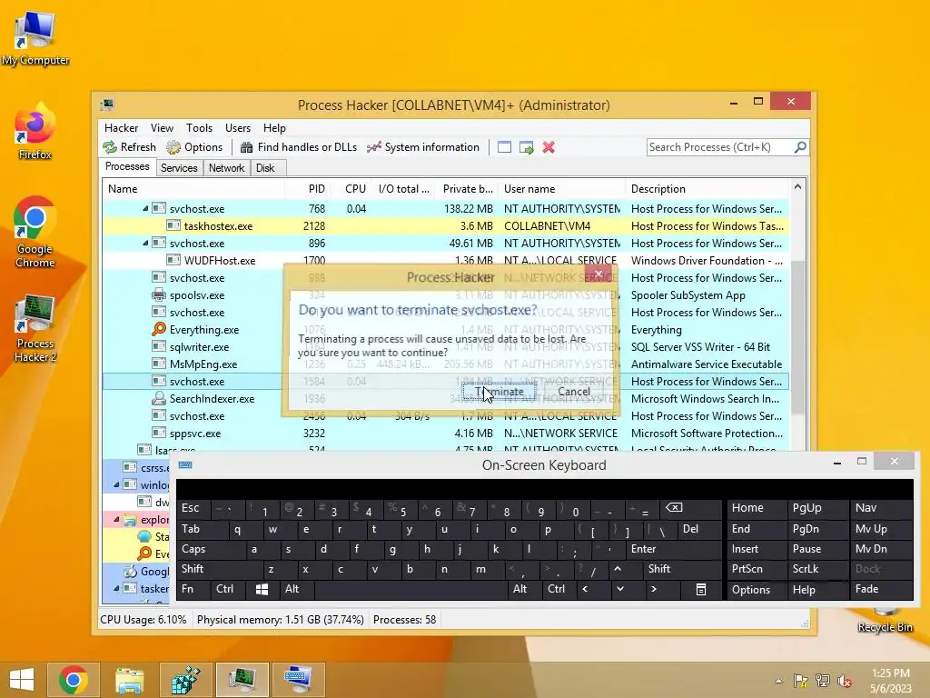Click the Esc key on On-Screen Keyboard

193,509
